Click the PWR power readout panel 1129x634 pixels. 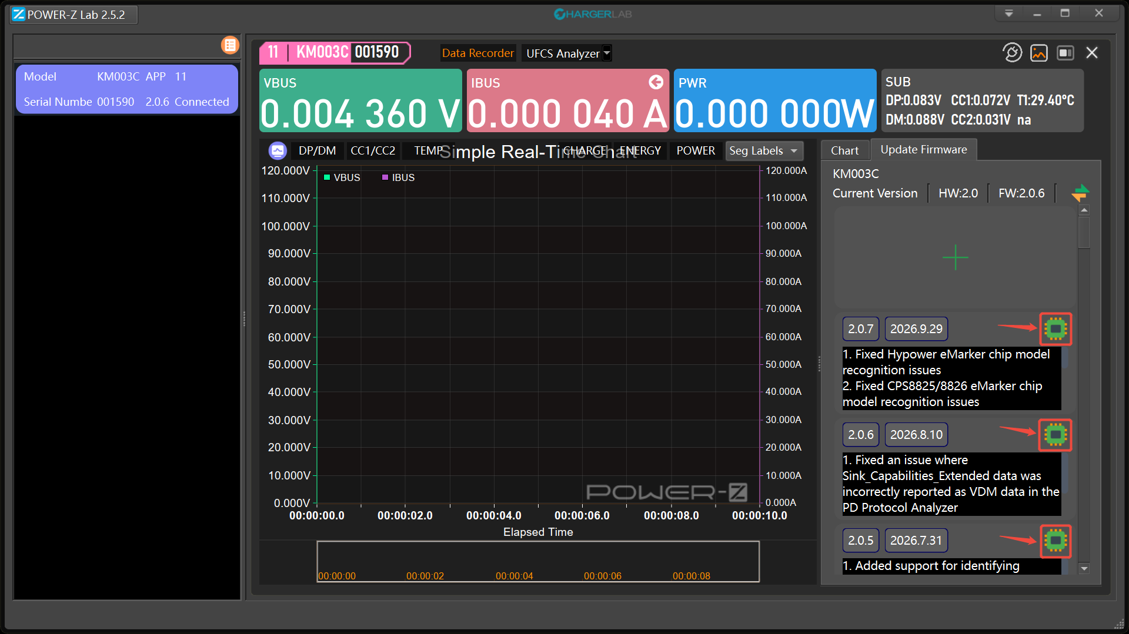click(x=774, y=100)
